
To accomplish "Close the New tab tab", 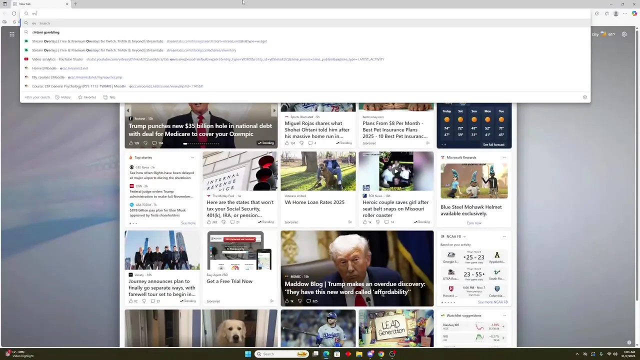I will pos(67,4).
